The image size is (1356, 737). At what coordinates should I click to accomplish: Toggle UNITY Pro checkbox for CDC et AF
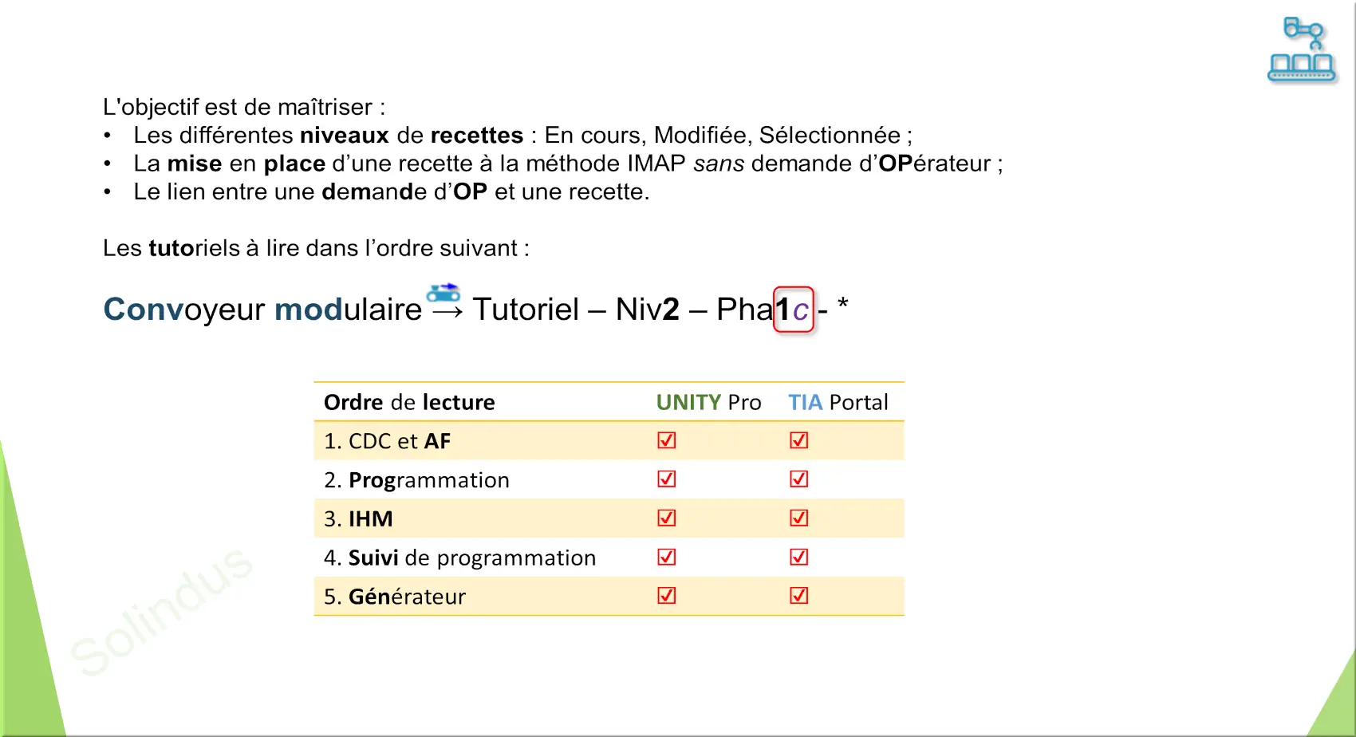click(x=667, y=440)
